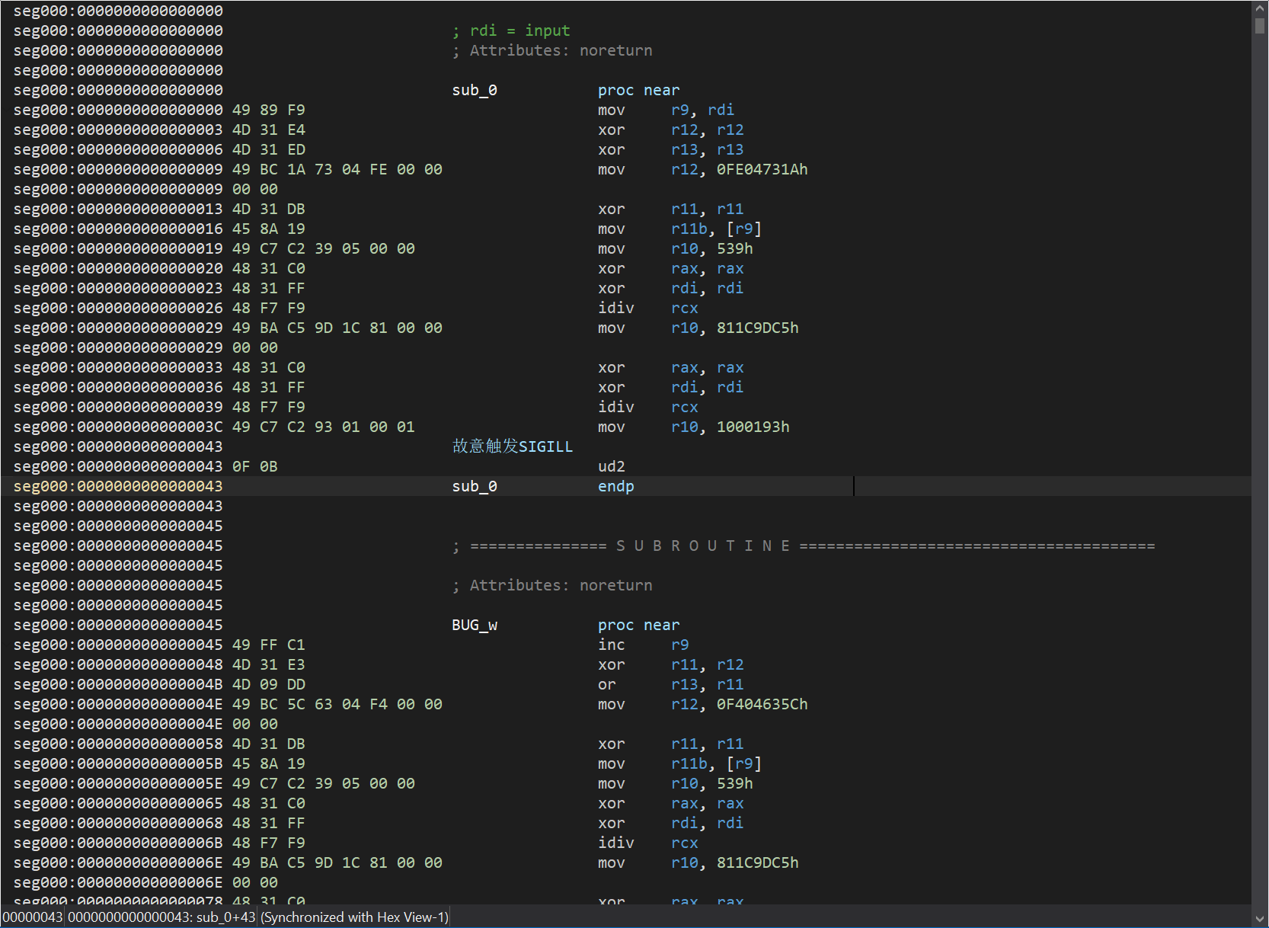Click the ud2 instruction mnemonic
The width and height of the screenshot is (1269, 928).
tap(611, 466)
